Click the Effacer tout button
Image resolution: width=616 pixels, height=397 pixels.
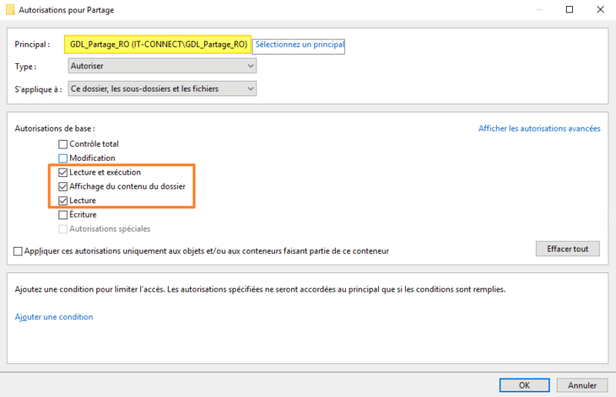[567, 249]
